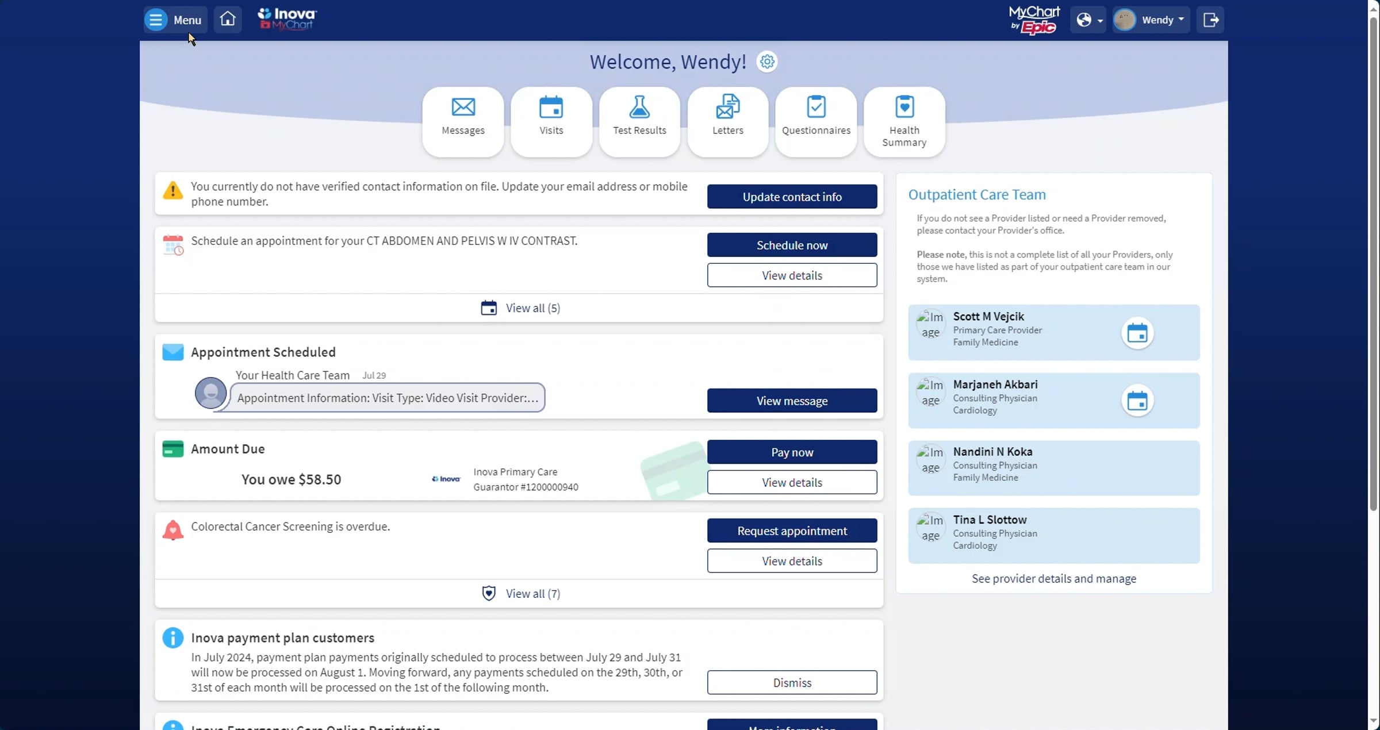Screen dimensions: 1380x730
Task: Click MyChart by Epic logo
Action: [x=1034, y=20]
